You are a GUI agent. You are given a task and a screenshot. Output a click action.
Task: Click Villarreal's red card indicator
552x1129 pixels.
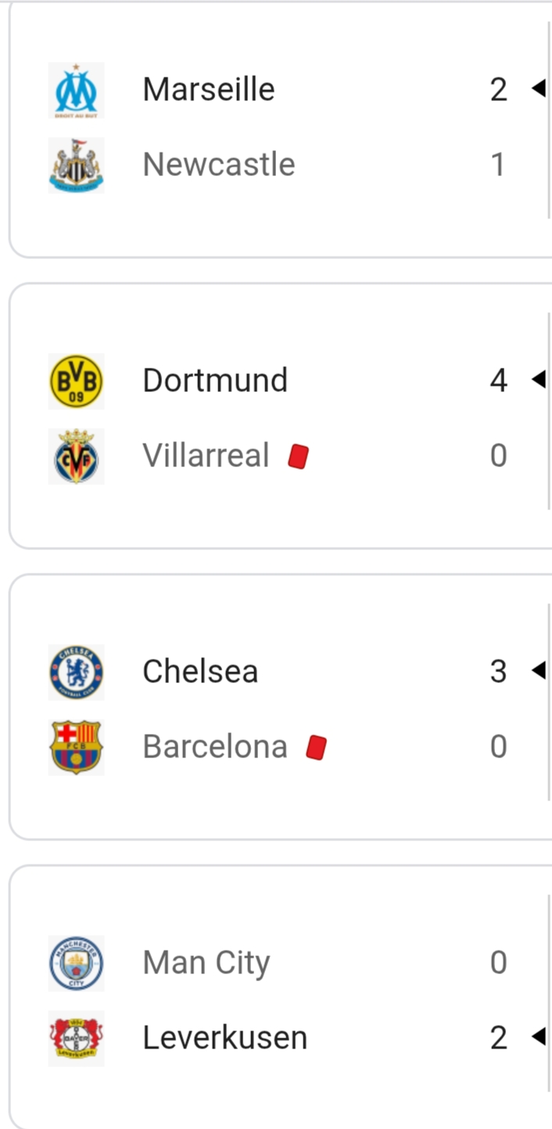click(x=298, y=456)
